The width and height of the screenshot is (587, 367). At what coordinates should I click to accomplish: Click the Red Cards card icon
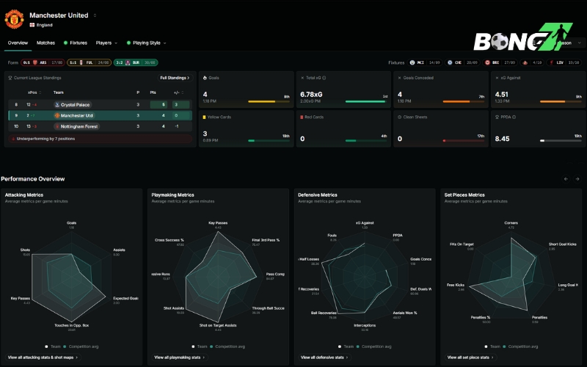tap(302, 117)
